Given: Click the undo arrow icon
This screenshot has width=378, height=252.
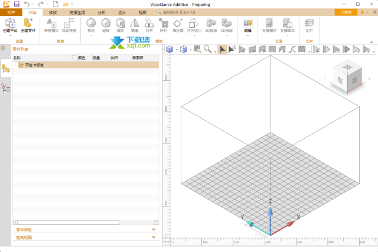Looking at the screenshot, I should (27, 4).
